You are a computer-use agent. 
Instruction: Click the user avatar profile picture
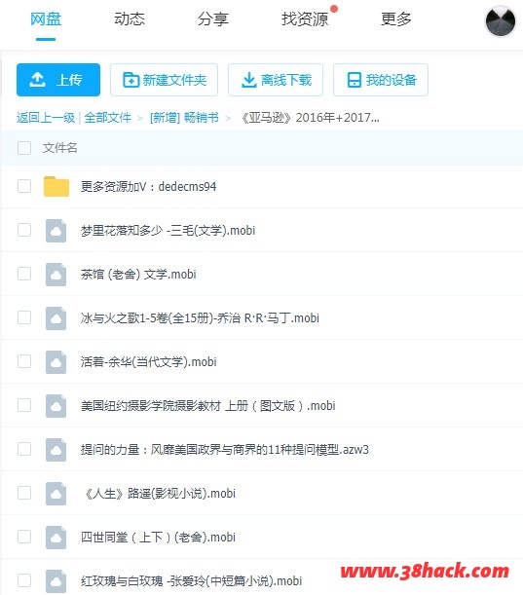click(x=501, y=21)
